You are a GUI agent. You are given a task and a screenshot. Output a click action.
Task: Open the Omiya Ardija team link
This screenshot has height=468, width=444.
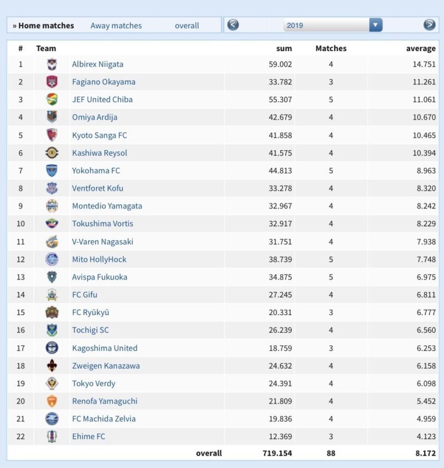click(x=94, y=117)
